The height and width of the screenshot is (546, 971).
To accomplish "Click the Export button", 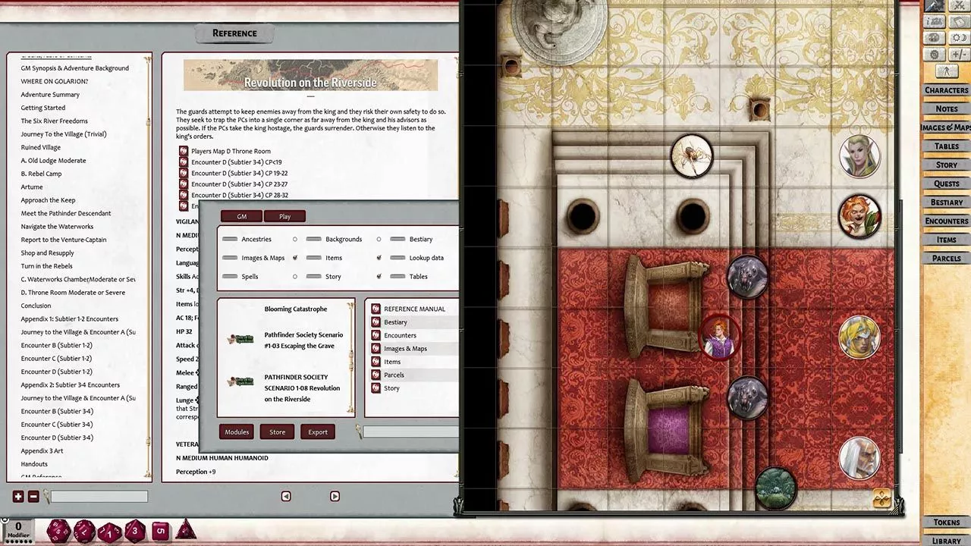I will pos(318,432).
